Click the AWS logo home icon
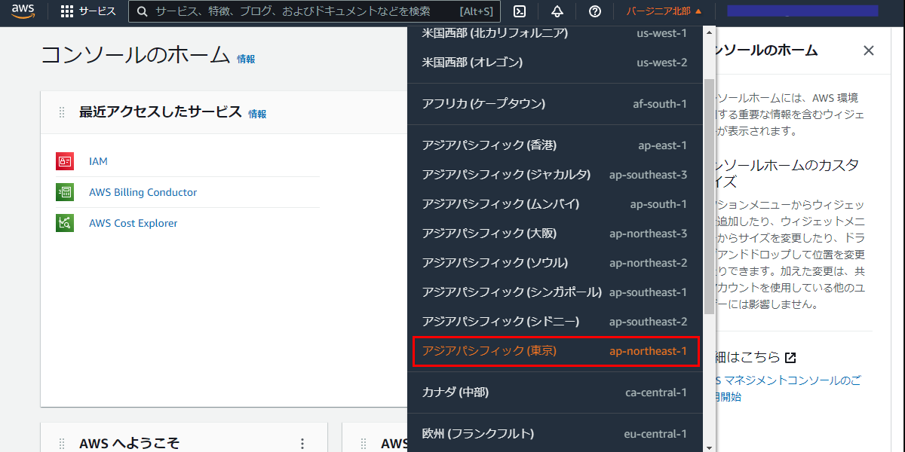 23,11
